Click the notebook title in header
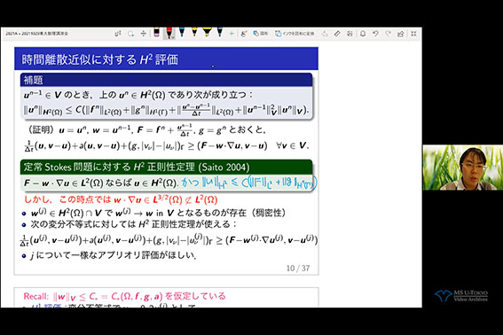 pyautogui.click(x=37, y=34)
